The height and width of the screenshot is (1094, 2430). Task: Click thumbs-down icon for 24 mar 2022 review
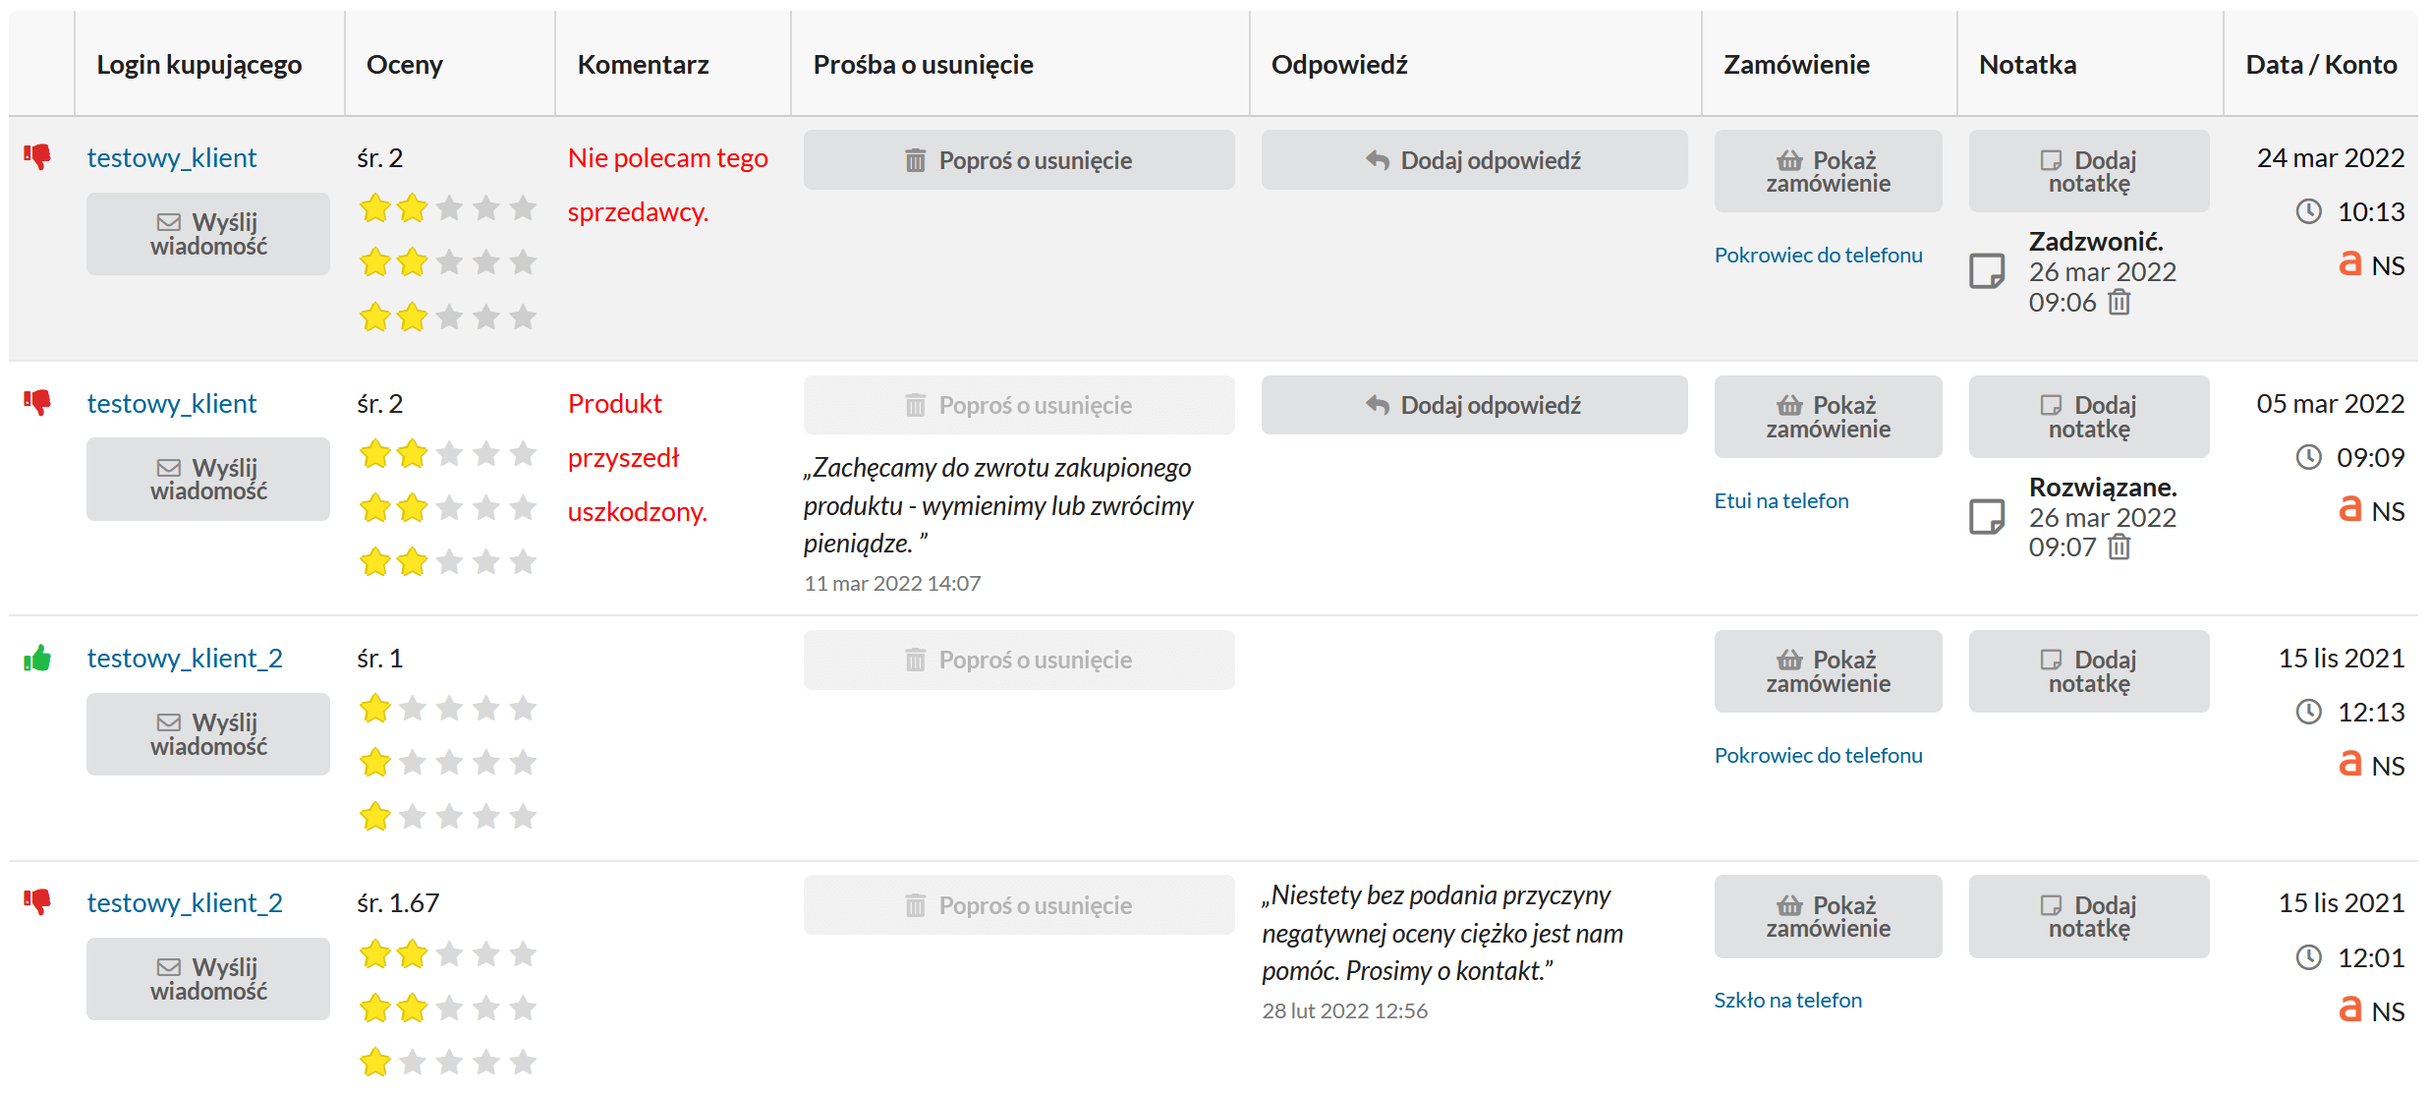coord(37,157)
